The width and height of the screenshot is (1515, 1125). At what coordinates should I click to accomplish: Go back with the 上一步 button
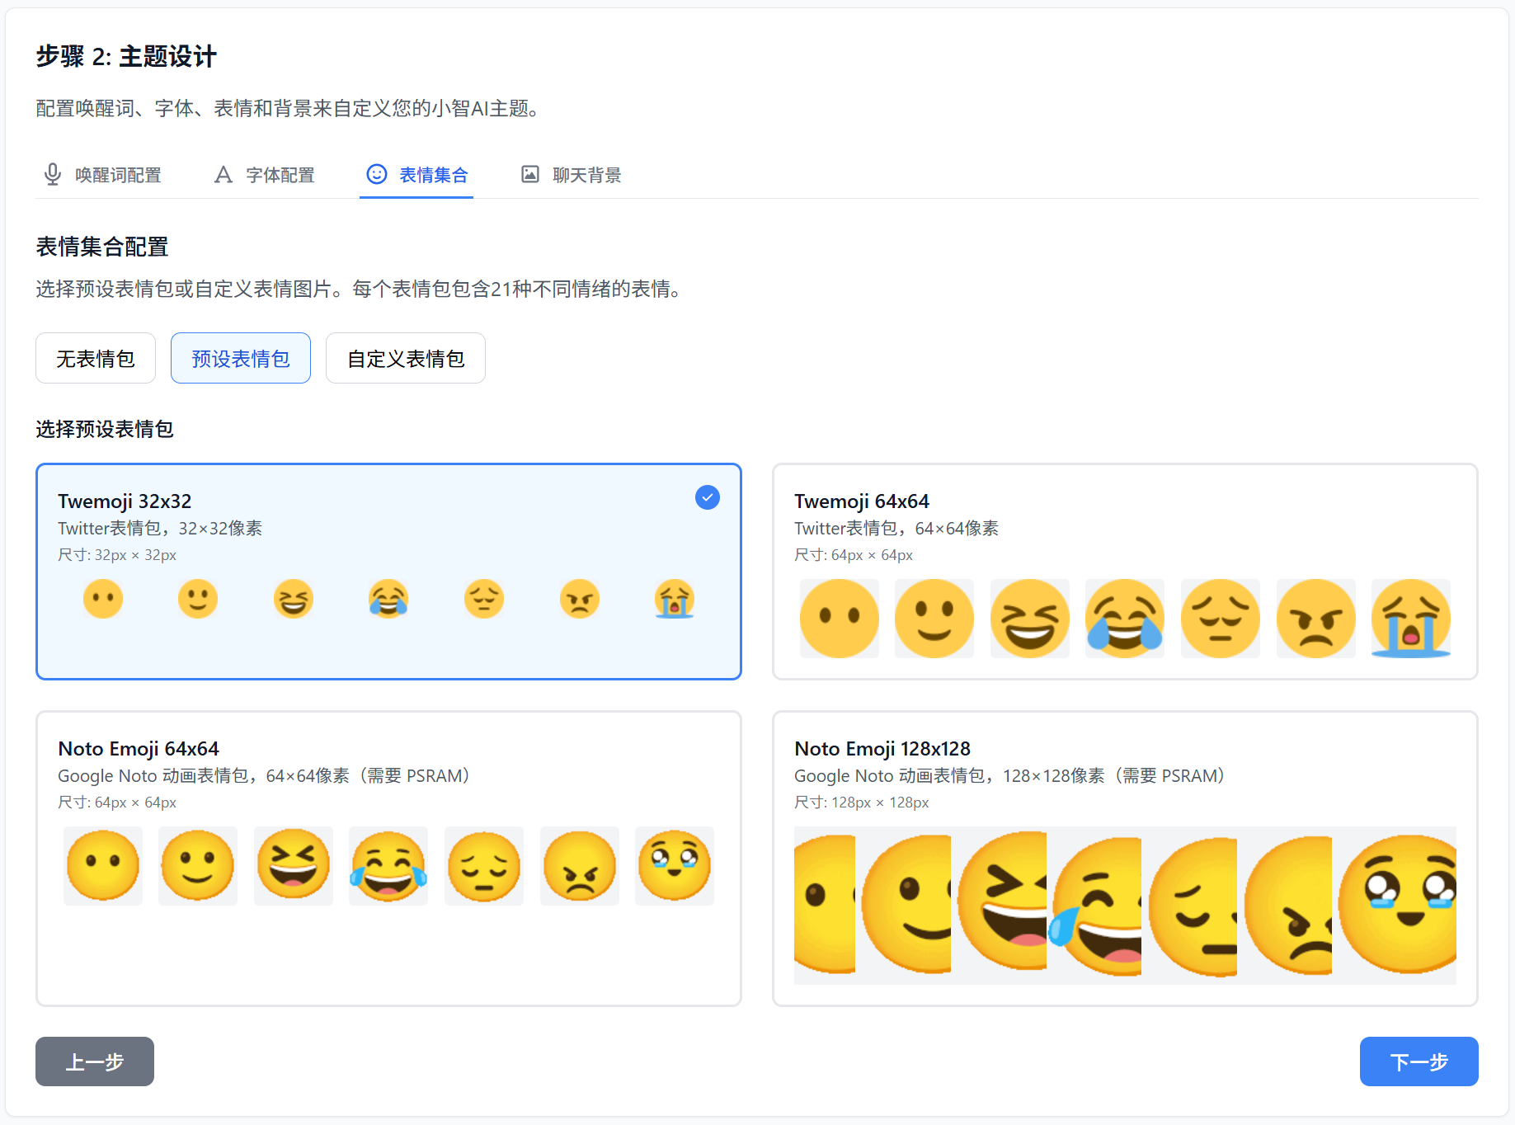[95, 1061]
